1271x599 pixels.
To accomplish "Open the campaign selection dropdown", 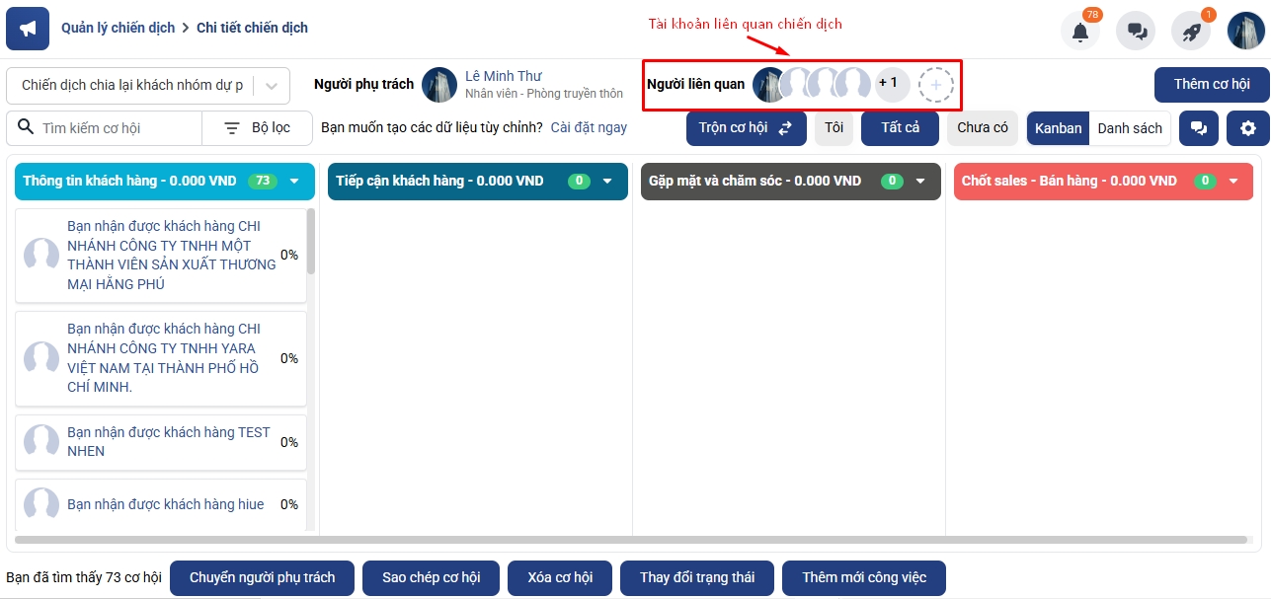I will [x=148, y=86].
